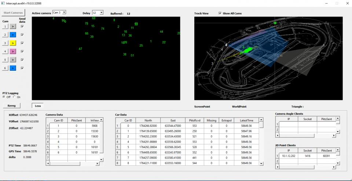Toggle the Show All Cams checkbox

(x=220, y=13)
